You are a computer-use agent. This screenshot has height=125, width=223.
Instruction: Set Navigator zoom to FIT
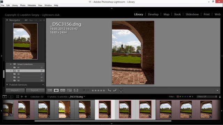click(x=26, y=20)
